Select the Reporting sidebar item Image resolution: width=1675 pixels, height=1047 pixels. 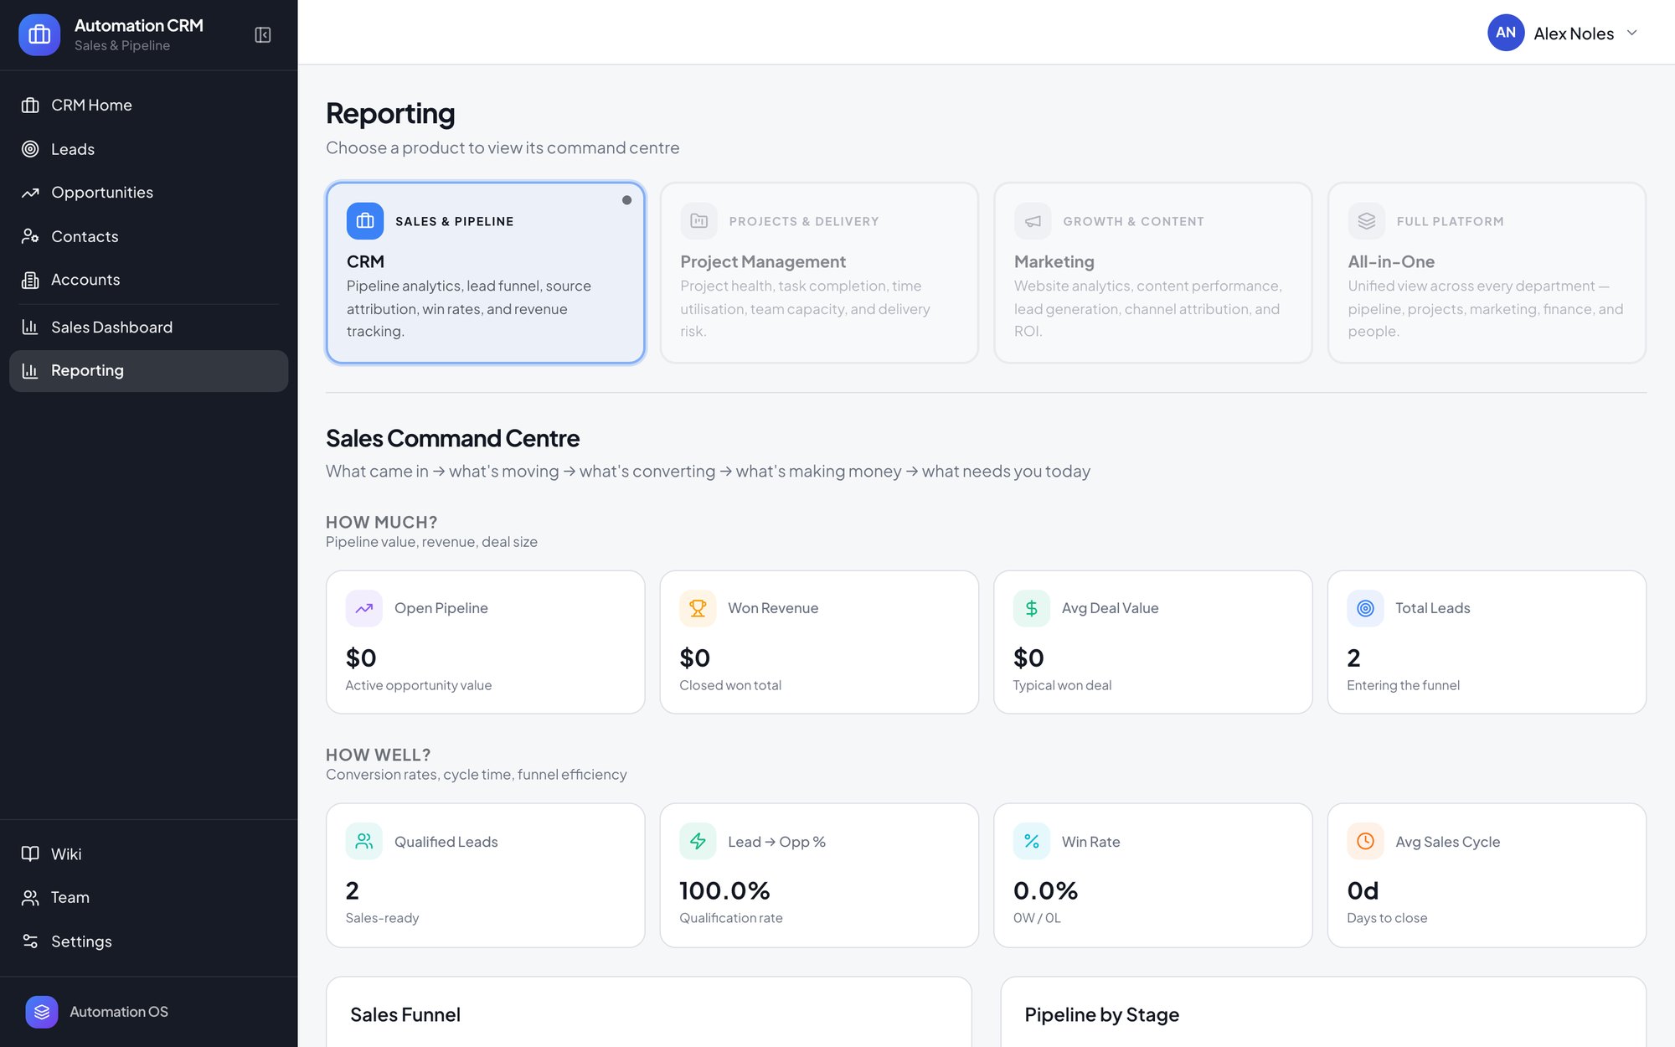point(148,370)
